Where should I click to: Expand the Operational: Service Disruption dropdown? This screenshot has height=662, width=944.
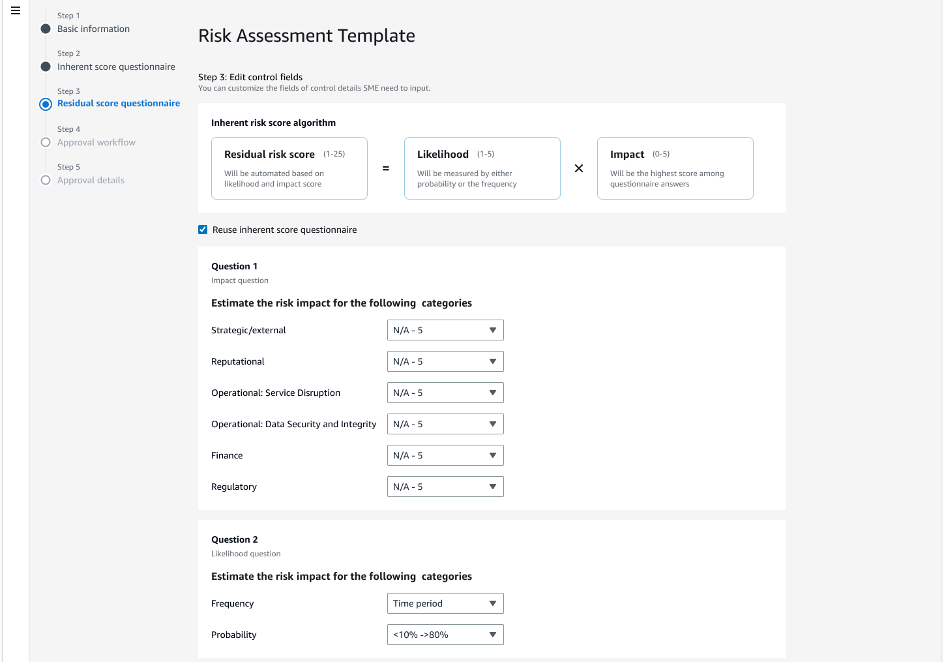point(445,393)
